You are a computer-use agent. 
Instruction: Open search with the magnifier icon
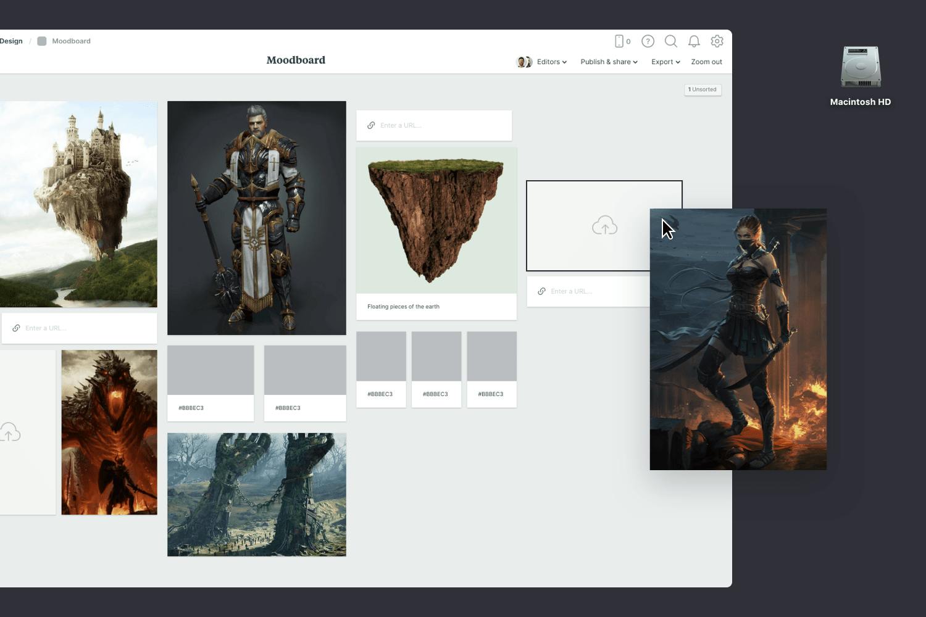671,41
